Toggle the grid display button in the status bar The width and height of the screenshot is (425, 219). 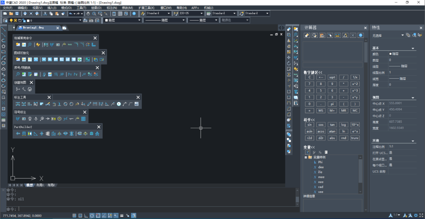click(x=80, y=215)
